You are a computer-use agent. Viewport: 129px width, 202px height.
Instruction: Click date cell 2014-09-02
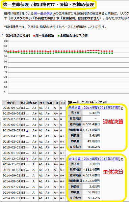point(11,175)
